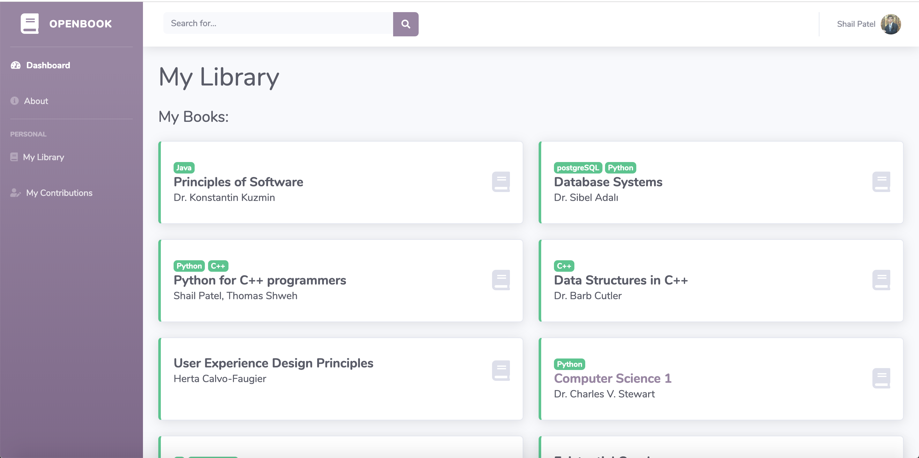Click the postgreSQL tag badge
Screen dimensions: 919x458
tap(578, 168)
